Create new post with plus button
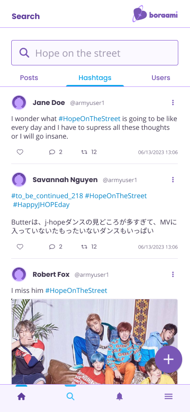 [169, 359]
